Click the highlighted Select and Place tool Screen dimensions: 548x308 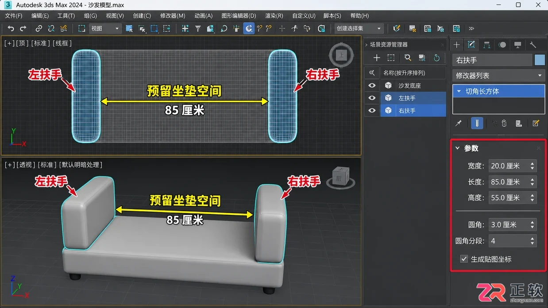point(249,28)
